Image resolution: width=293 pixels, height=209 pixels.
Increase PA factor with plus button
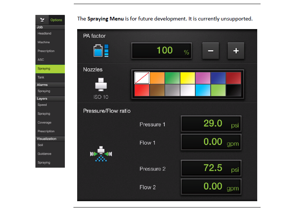point(236,51)
